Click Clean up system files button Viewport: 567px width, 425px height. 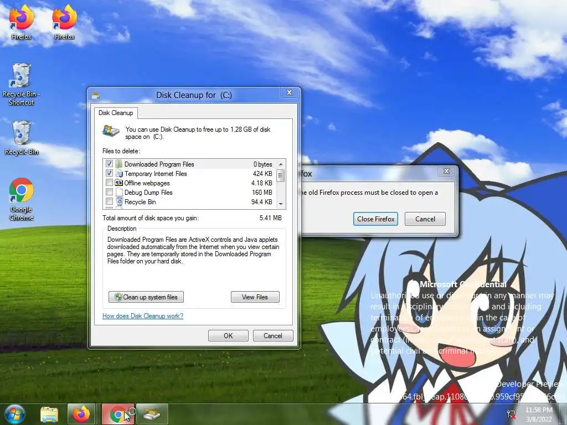coord(146,297)
